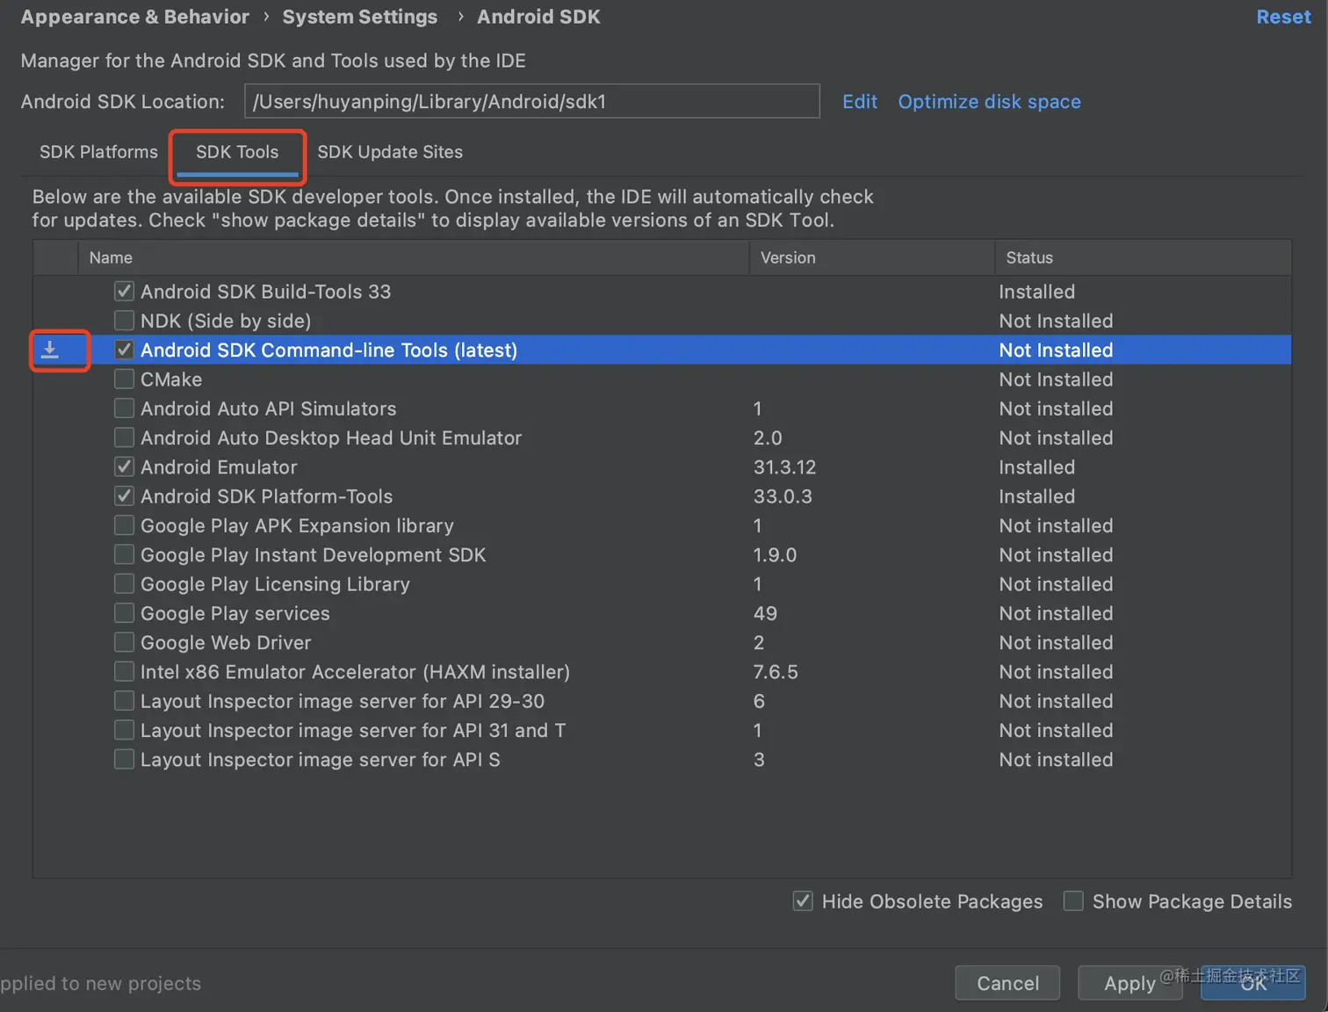Check Android Auto API Simulators

click(125, 408)
